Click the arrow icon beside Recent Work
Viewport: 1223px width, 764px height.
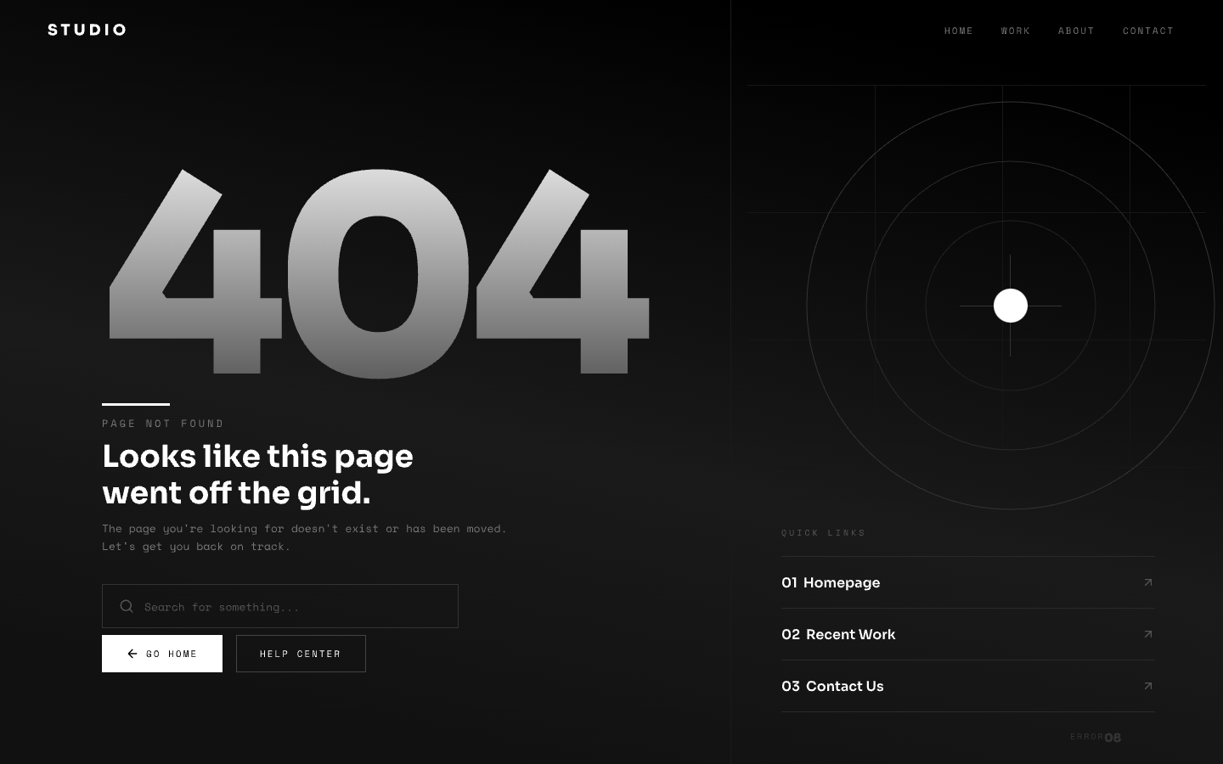(1147, 635)
